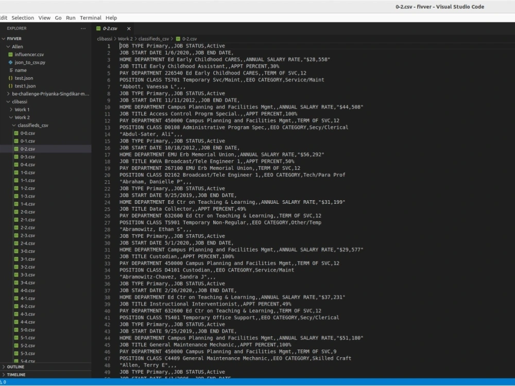The height and width of the screenshot is (386, 515).
Task: Collapse the clibassi folder
Action: click(x=8, y=102)
